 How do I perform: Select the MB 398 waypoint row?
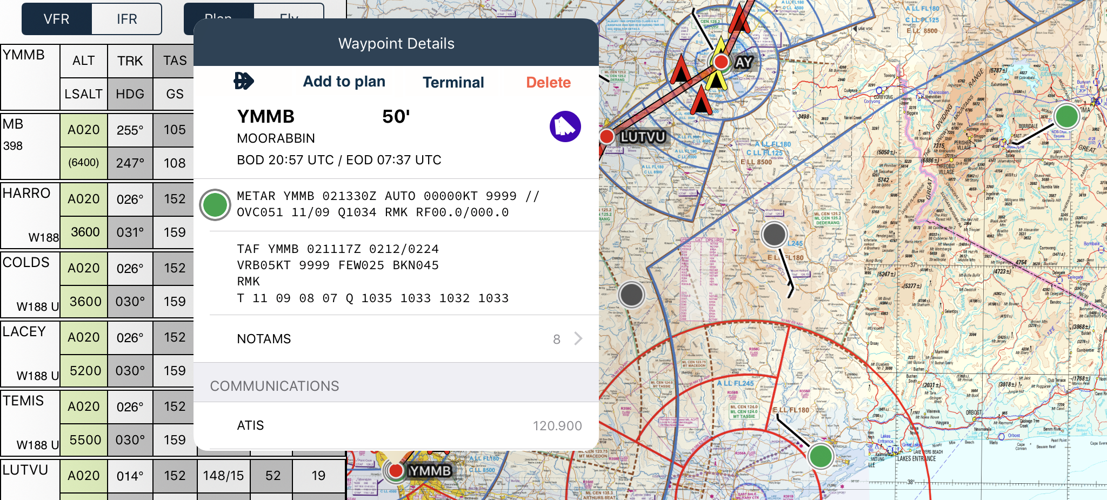coord(30,146)
